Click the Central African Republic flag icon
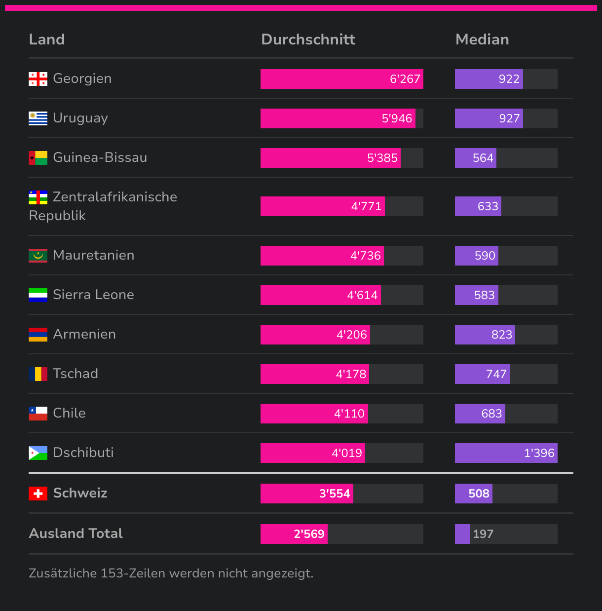Image resolution: width=602 pixels, height=611 pixels. click(x=38, y=197)
